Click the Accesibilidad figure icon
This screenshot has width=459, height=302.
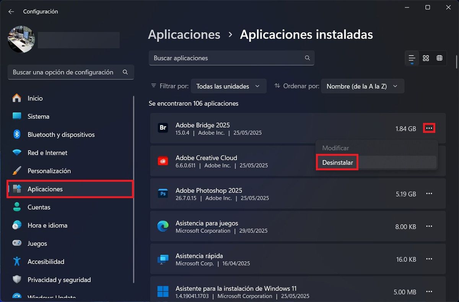point(17,262)
